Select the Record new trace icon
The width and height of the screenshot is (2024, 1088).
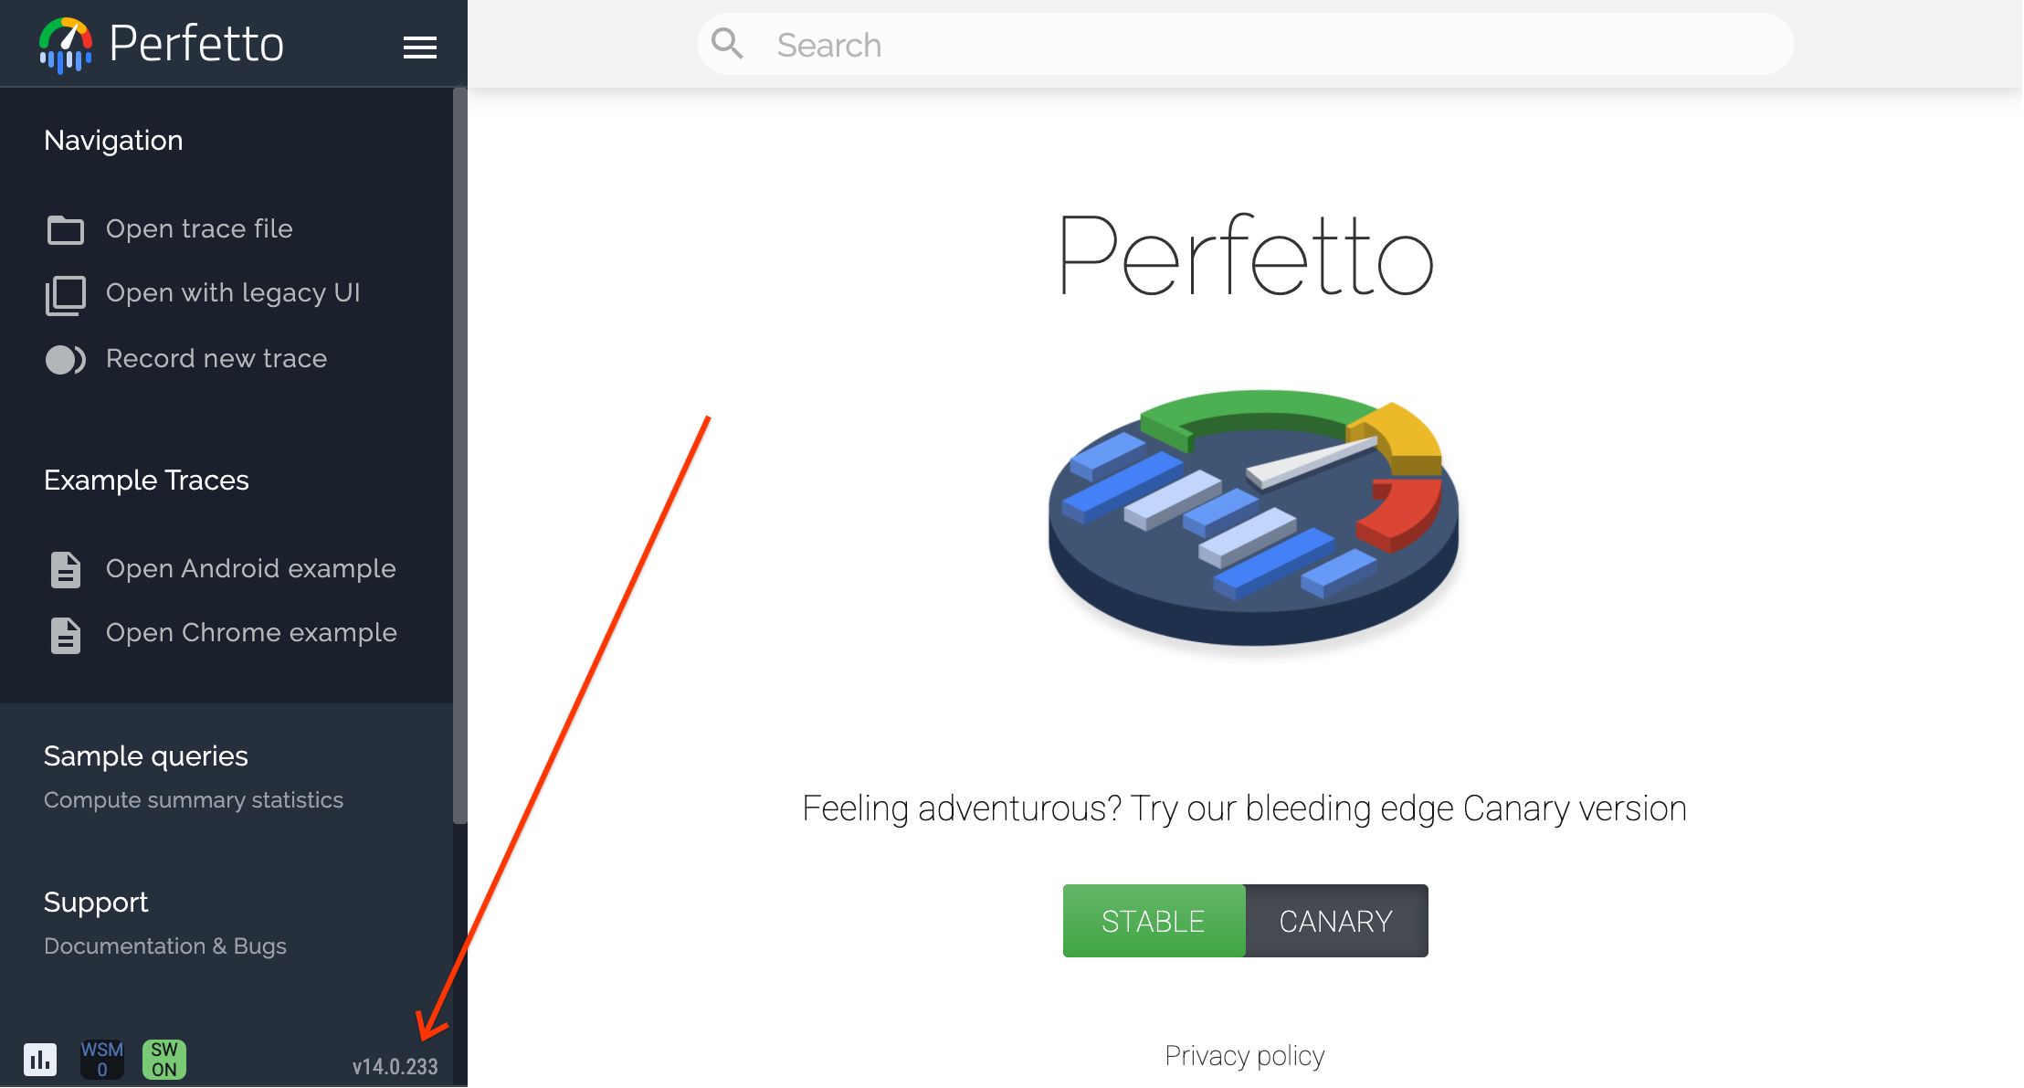(64, 359)
